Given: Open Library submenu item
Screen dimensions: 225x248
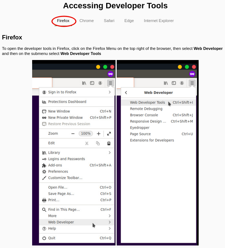Looking at the screenshot, I should pyautogui.click(x=77, y=153).
